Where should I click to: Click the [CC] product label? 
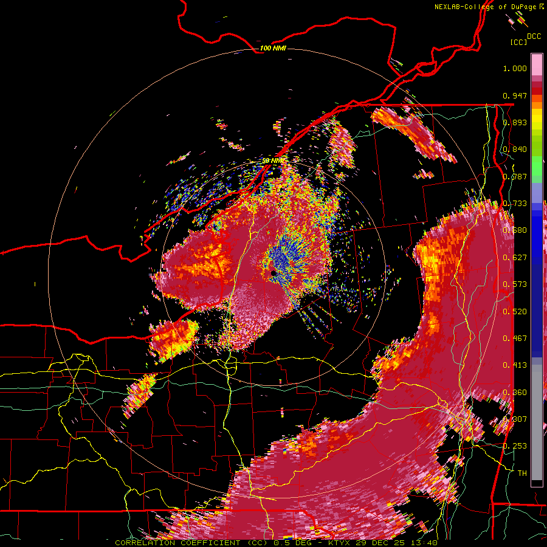(x=519, y=42)
